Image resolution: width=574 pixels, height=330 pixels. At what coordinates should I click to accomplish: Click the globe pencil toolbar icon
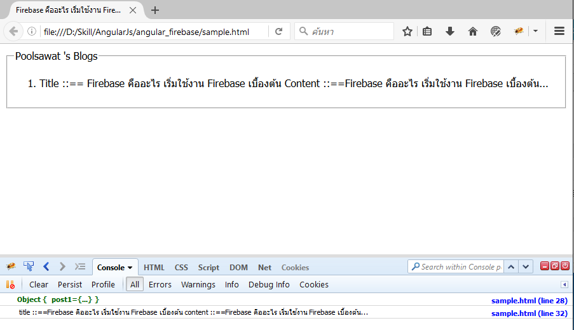[496, 32]
